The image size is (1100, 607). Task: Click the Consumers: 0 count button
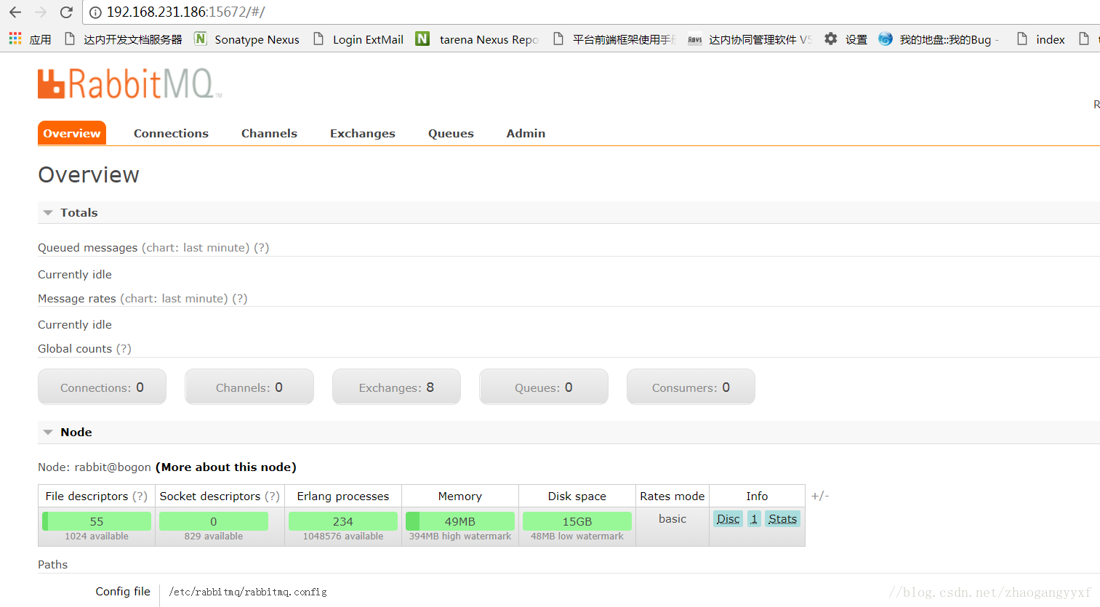point(691,387)
